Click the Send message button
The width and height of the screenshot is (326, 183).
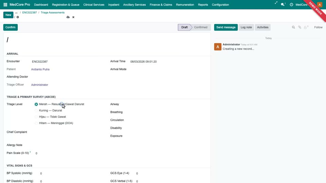point(226,27)
